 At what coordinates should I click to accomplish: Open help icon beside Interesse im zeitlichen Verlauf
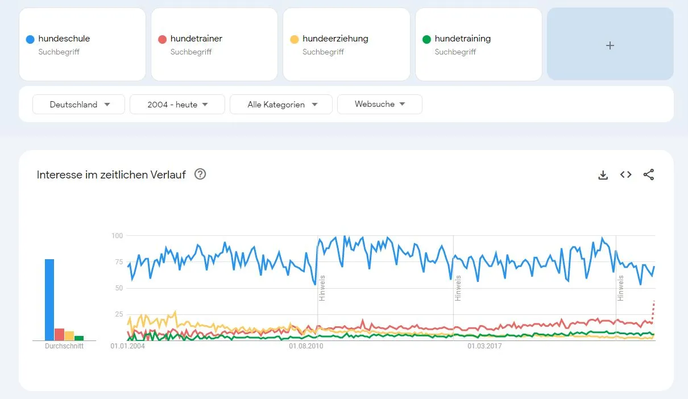(200, 174)
